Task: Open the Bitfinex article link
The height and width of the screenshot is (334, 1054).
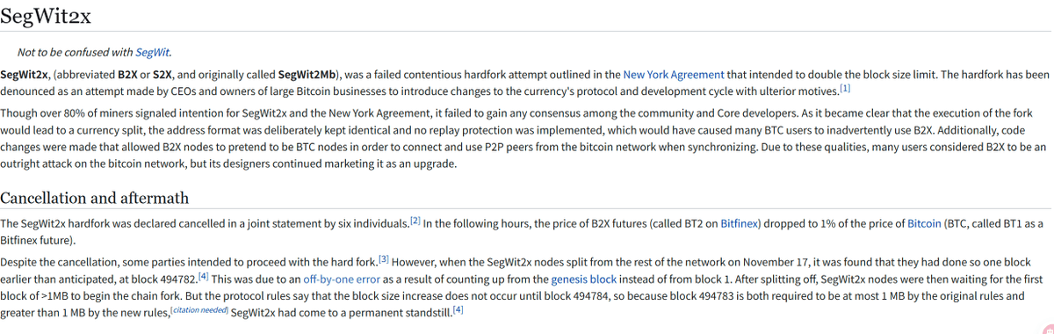Action: [741, 224]
